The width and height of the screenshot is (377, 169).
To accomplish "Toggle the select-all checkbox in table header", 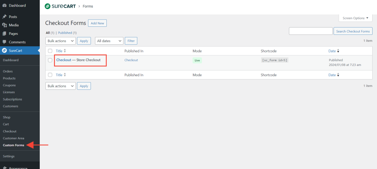I will pos(50,51).
